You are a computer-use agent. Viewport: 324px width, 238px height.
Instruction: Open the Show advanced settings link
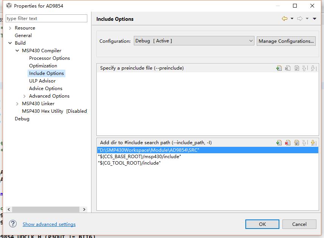pos(49,224)
